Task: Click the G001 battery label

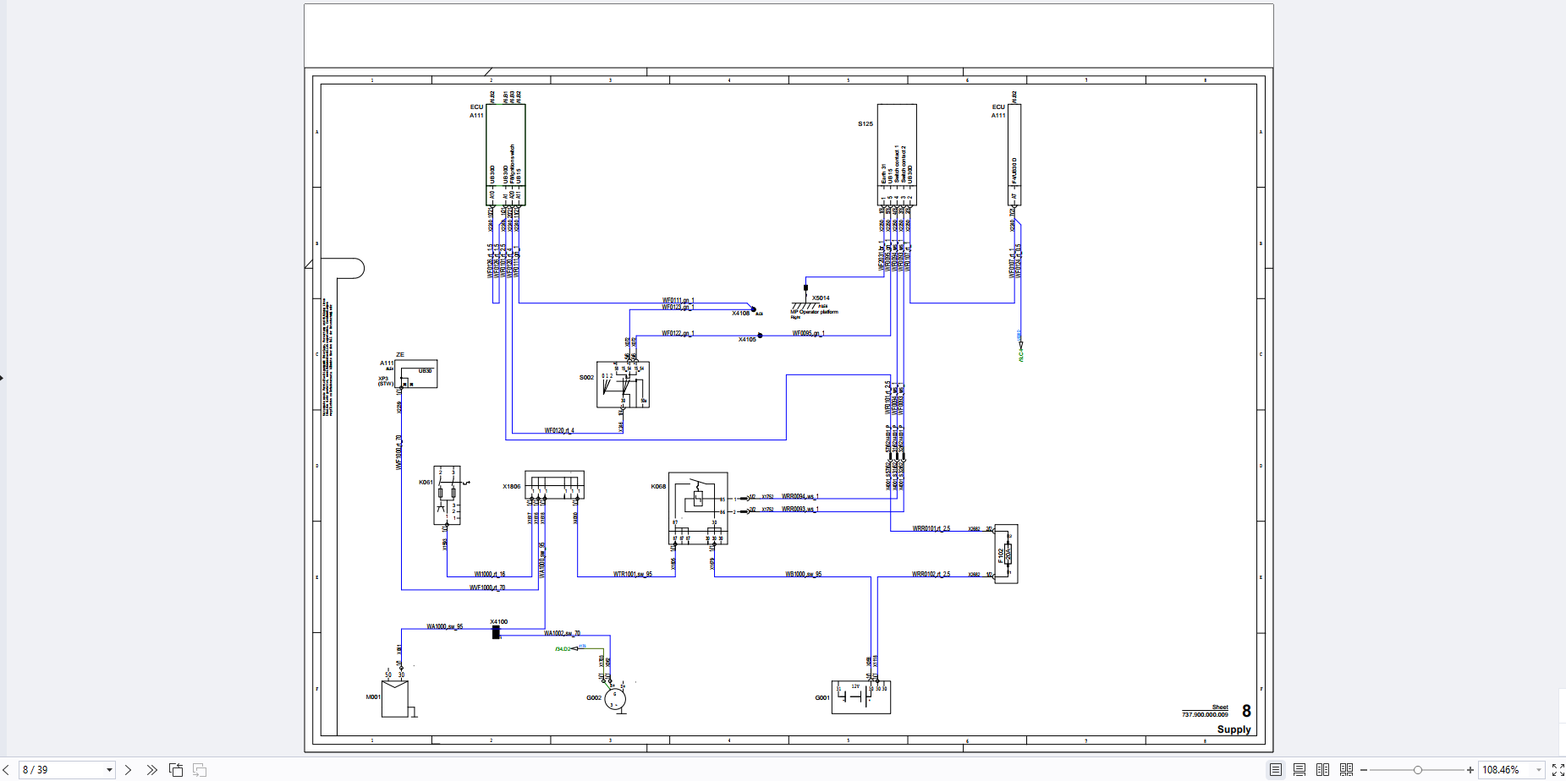Action: 822,698
